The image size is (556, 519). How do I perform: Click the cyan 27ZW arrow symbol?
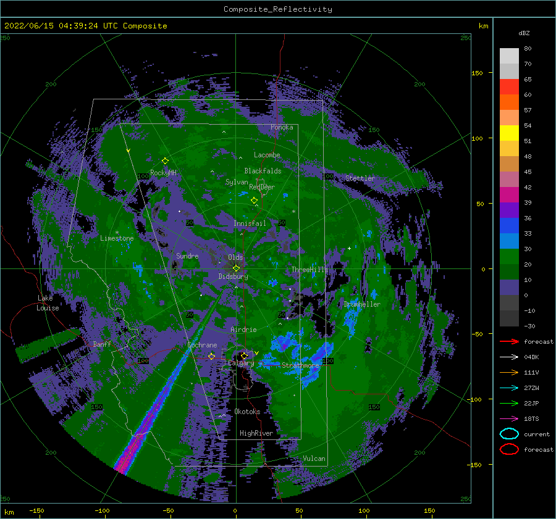(x=509, y=388)
